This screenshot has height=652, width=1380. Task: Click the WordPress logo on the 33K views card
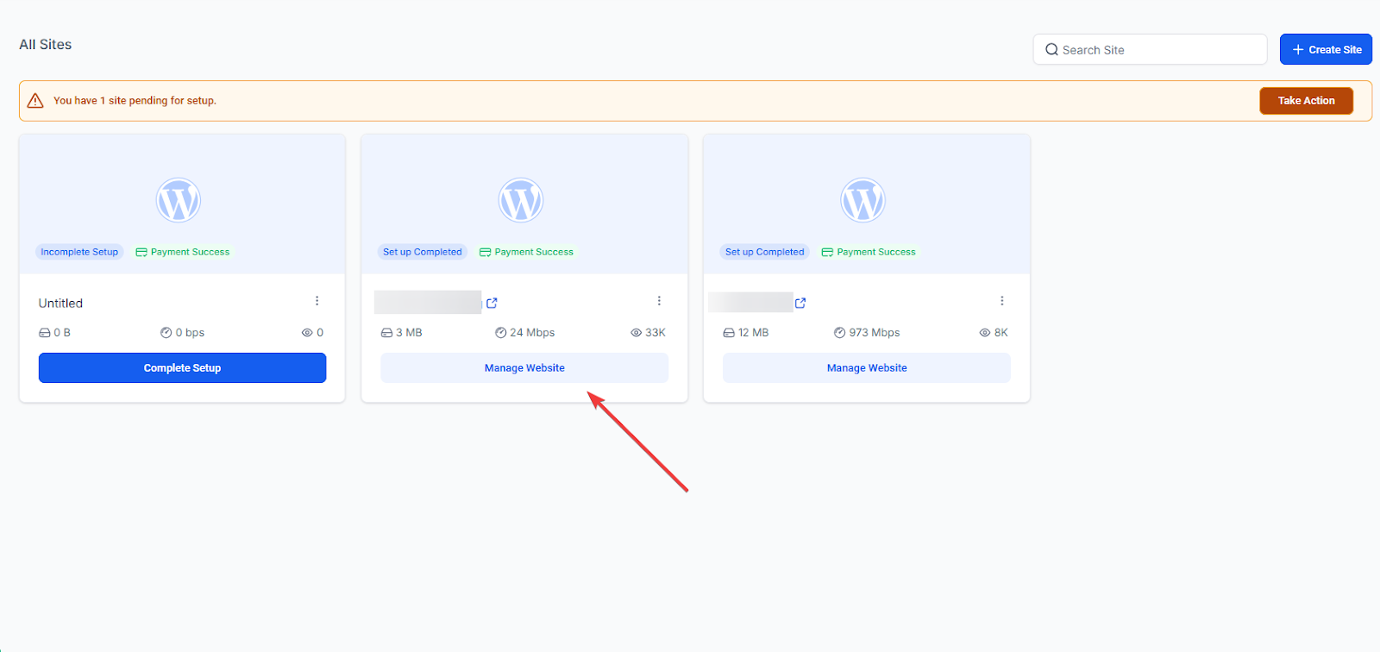[x=521, y=200]
